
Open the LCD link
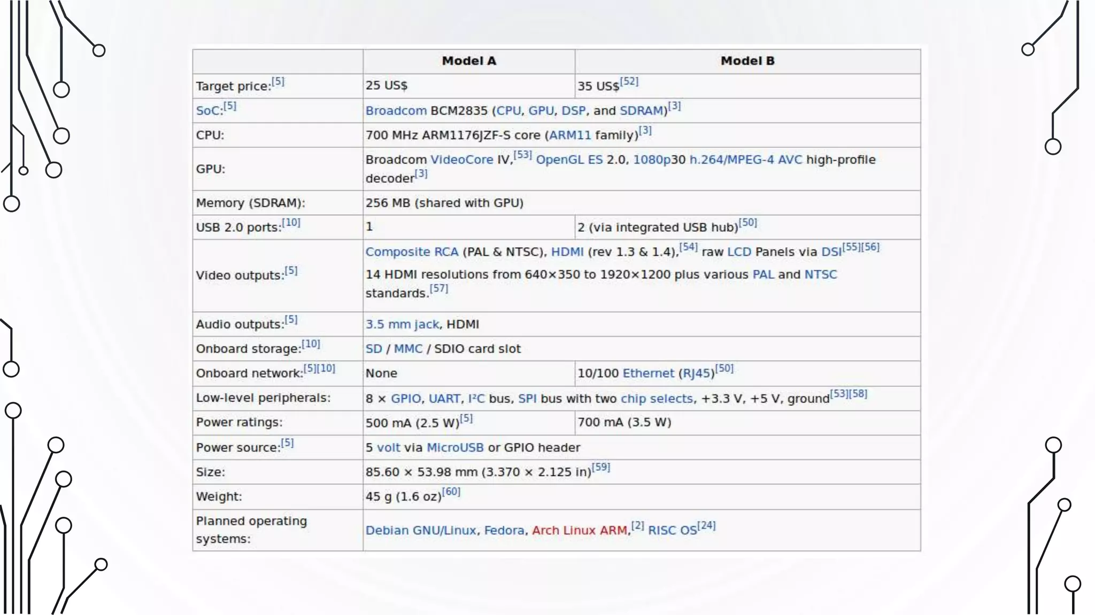click(739, 251)
